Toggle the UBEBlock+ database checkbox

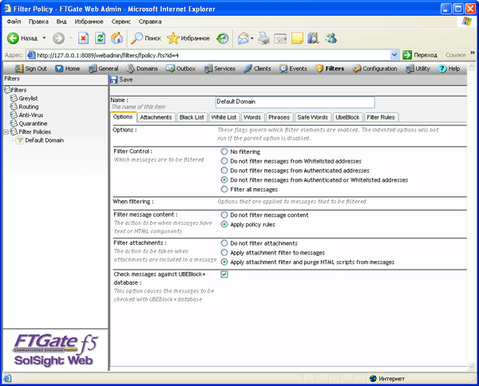click(224, 274)
